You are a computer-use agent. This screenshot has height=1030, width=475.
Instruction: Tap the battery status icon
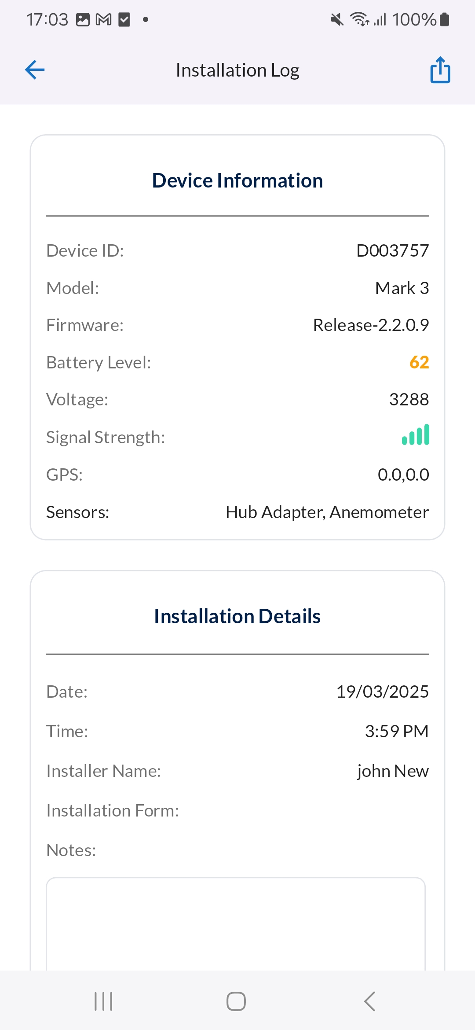(x=445, y=20)
